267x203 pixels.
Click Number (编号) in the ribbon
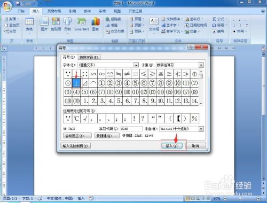point(218,32)
